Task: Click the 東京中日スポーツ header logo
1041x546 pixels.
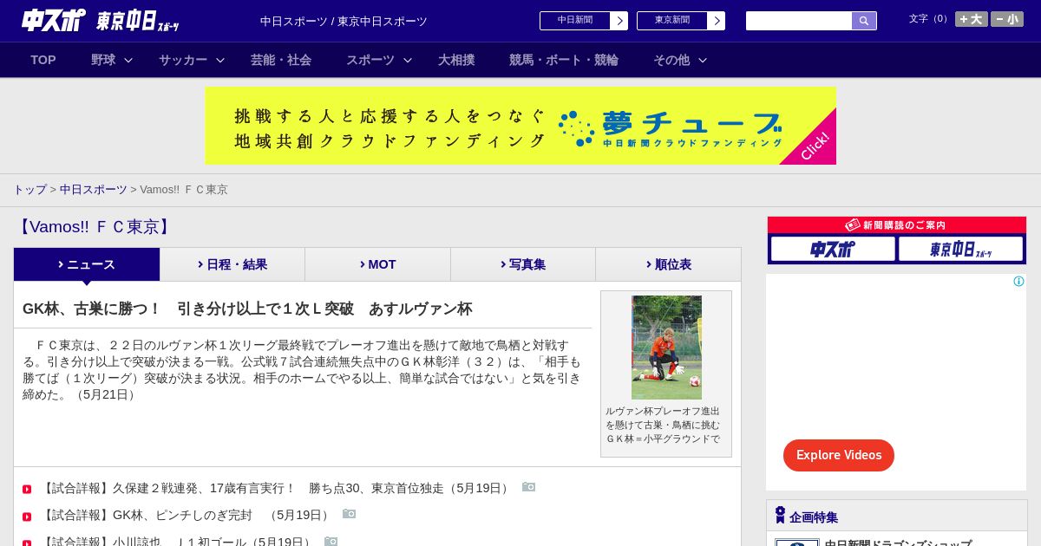Action: pos(138,21)
